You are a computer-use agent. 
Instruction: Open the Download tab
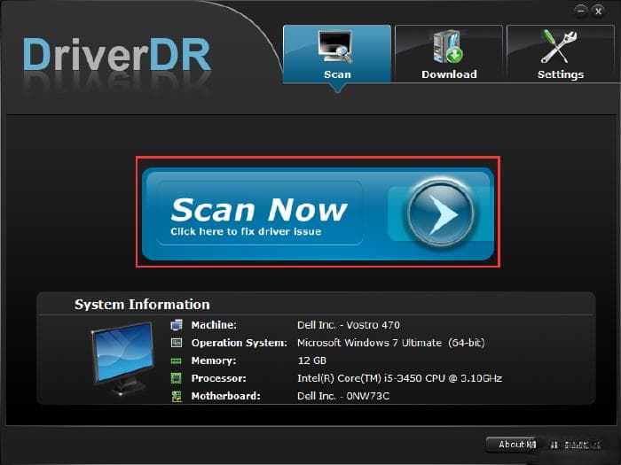click(449, 54)
